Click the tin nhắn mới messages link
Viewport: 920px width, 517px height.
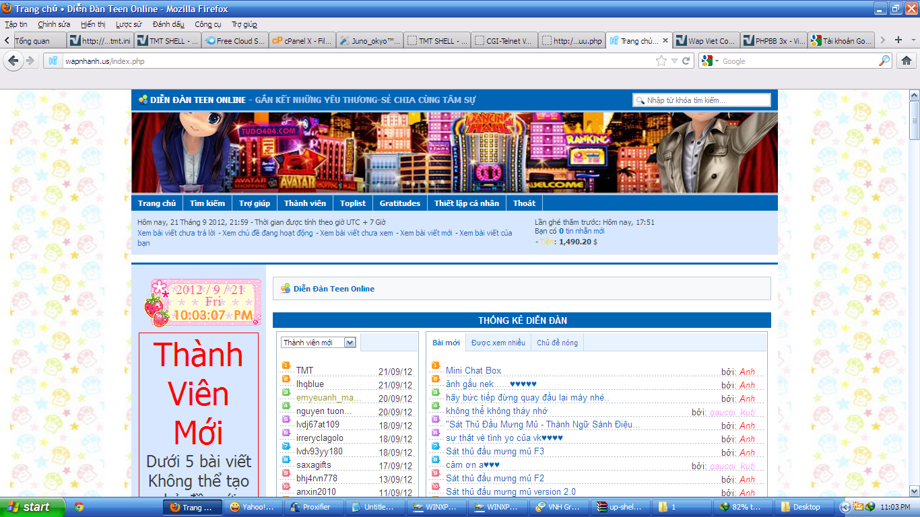[585, 231]
